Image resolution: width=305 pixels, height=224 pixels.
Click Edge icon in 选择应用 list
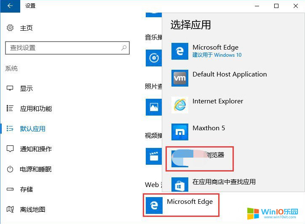pos(180,51)
